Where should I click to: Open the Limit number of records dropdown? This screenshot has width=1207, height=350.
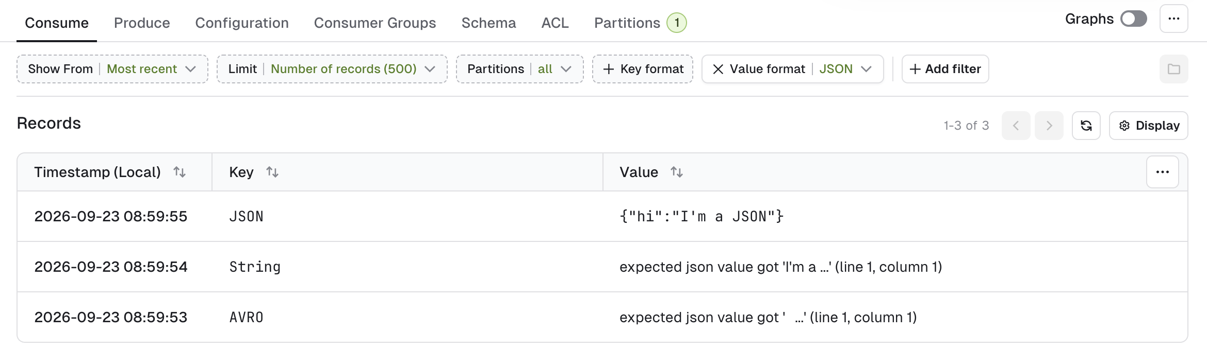pos(332,69)
